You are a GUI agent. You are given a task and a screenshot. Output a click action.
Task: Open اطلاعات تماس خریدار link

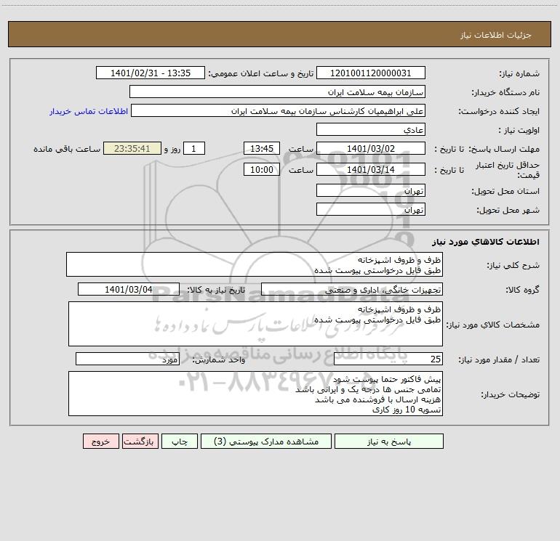pyautogui.click(x=89, y=111)
